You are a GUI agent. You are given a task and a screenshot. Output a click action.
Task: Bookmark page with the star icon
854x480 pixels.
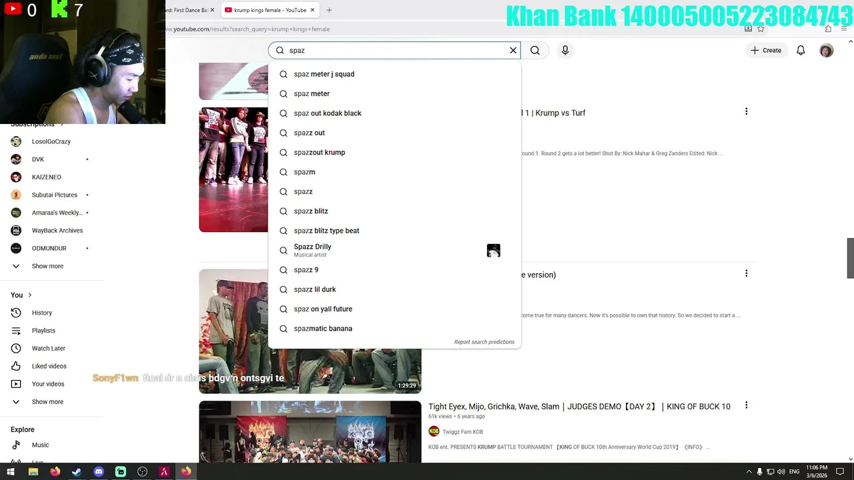[x=761, y=29]
